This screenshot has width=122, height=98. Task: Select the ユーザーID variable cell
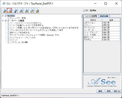93,30
